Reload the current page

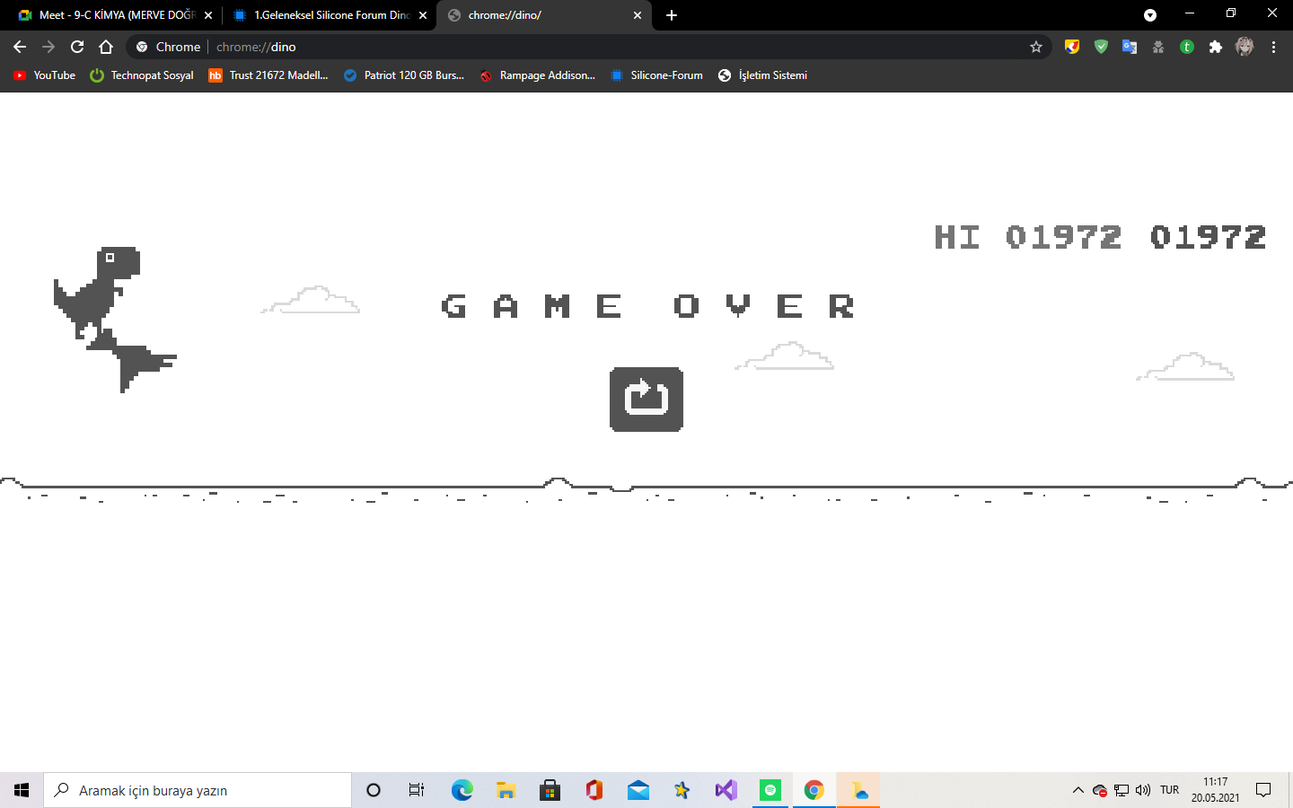click(77, 47)
